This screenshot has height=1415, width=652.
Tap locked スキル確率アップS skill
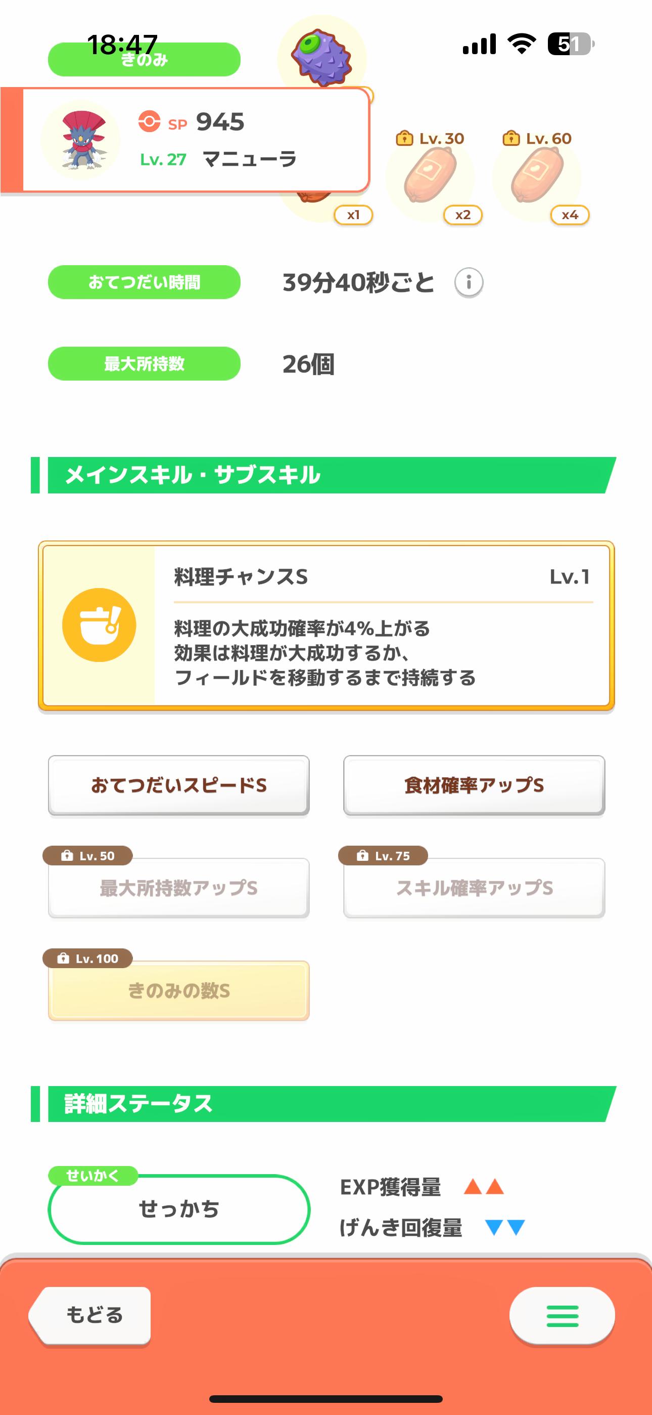pyautogui.click(x=474, y=888)
